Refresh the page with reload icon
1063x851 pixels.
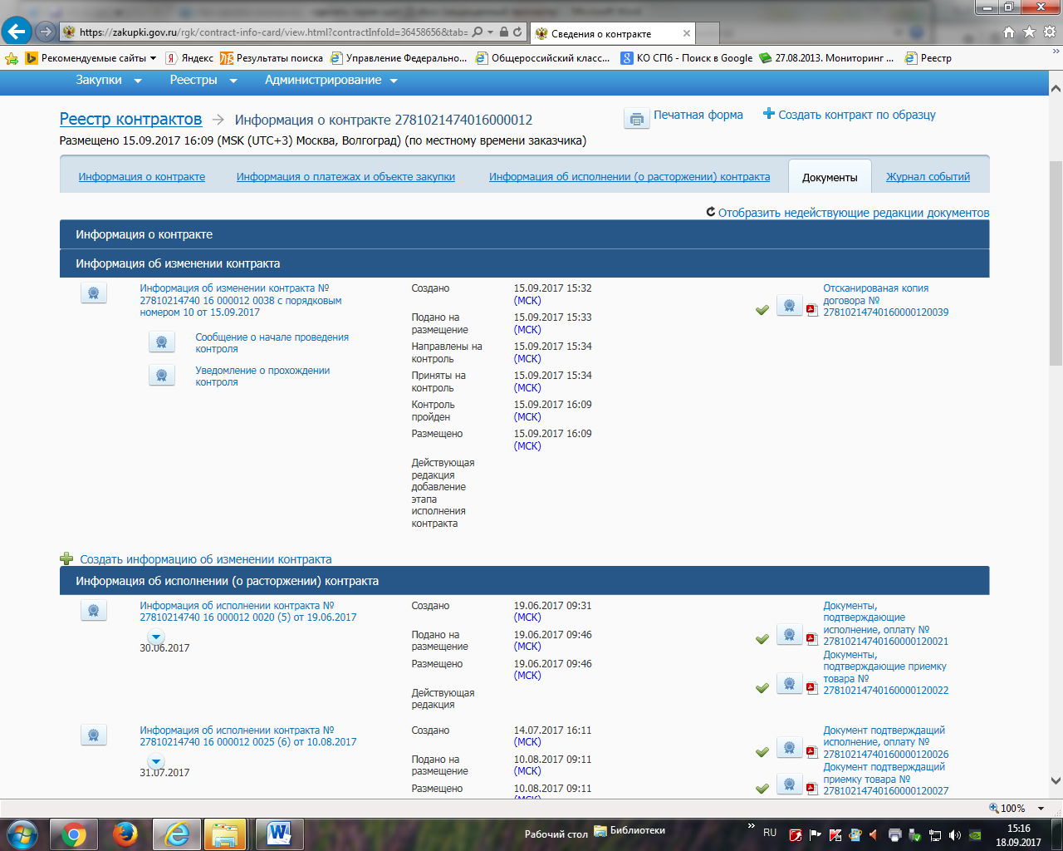coord(517,32)
